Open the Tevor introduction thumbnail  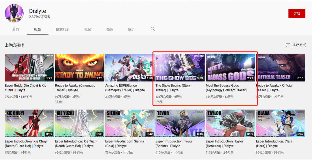click(x=180, y=123)
